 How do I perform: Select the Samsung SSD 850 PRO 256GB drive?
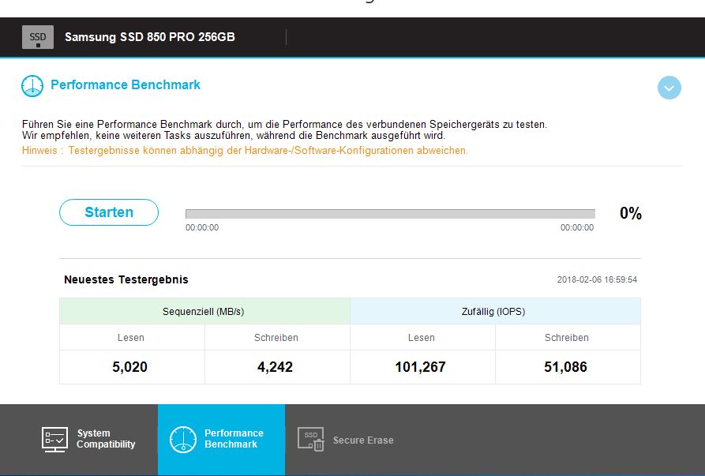point(150,37)
